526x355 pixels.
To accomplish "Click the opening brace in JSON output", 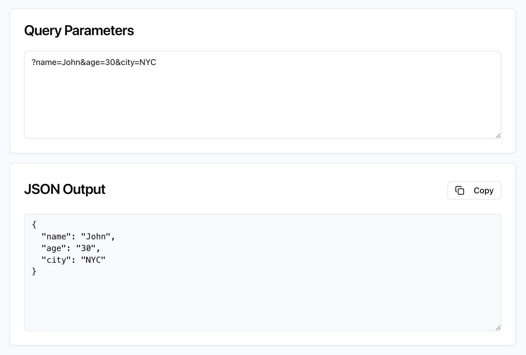I will (34, 224).
